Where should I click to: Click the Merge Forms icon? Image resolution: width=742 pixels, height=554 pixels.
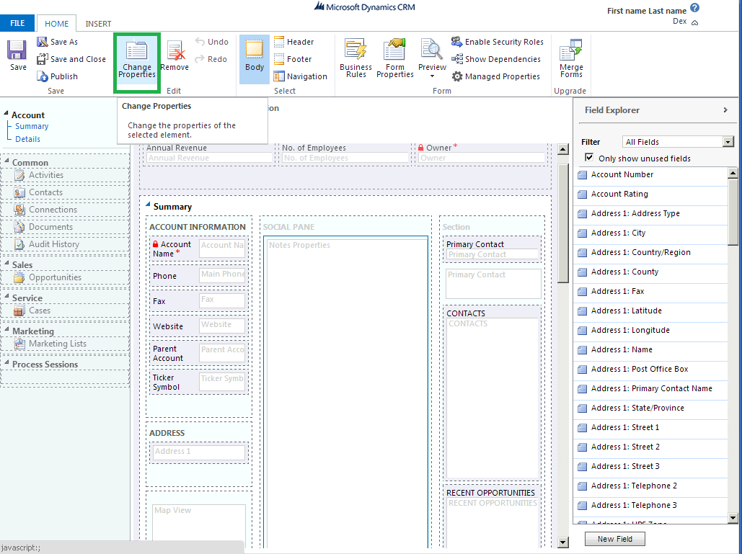click(571, 58)
